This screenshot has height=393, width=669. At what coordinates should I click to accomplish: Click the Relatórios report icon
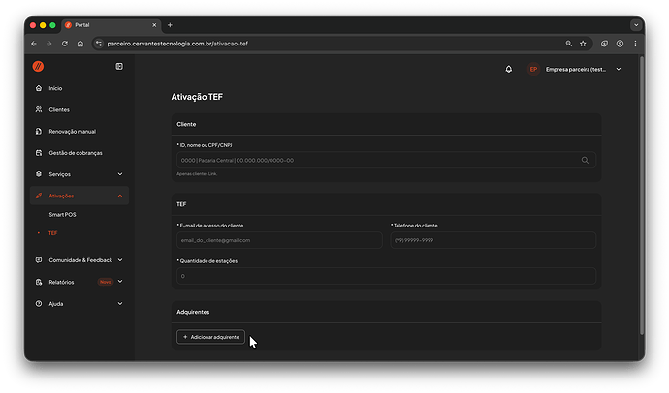[x=39, y=282]
